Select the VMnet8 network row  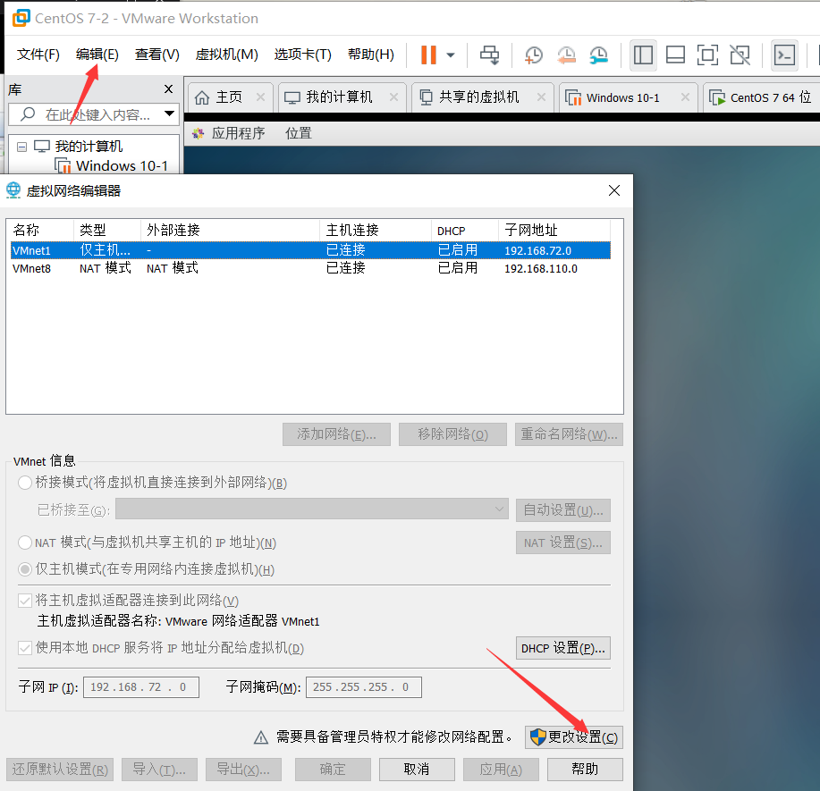click(310, 268)
